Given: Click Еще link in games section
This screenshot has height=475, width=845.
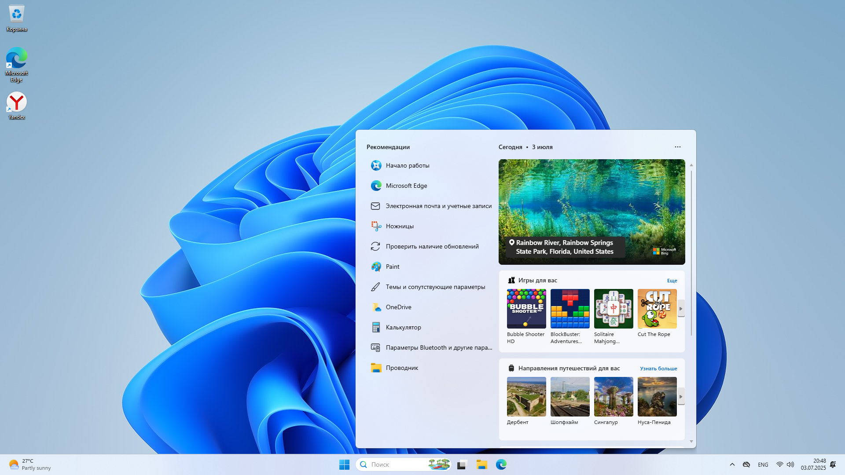Looking at the screenshot, I should (672, 281).
